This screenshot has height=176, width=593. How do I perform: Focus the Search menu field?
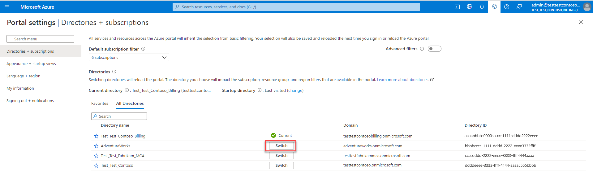coord(40,39)
